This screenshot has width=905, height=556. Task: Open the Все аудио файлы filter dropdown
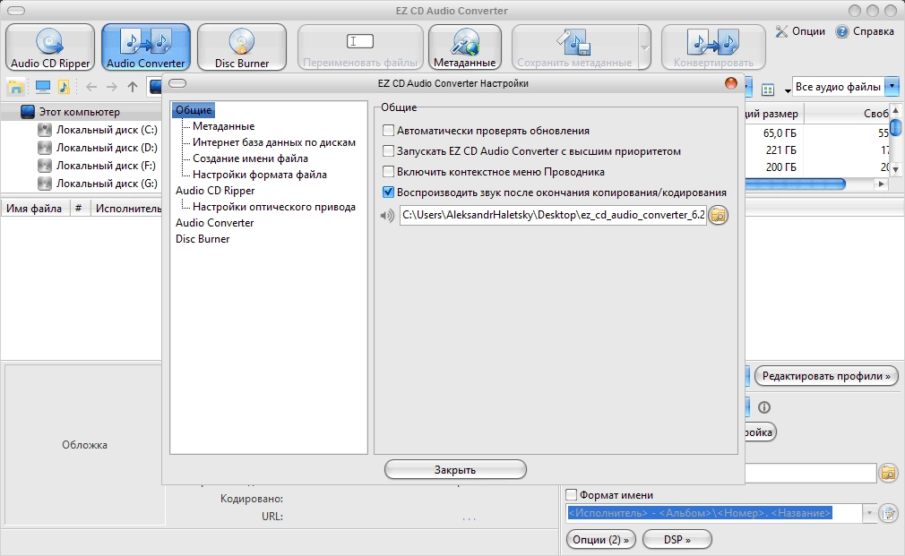(892, 87)
